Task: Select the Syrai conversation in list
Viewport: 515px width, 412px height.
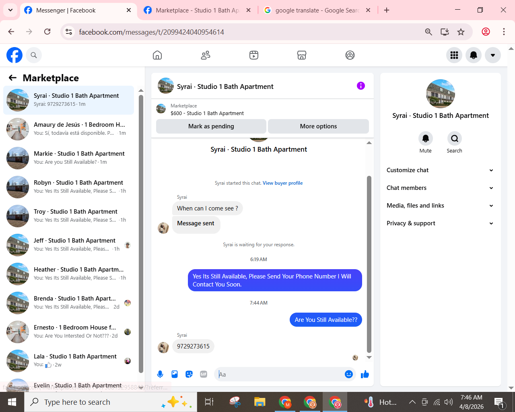Action: coord(68,100)
